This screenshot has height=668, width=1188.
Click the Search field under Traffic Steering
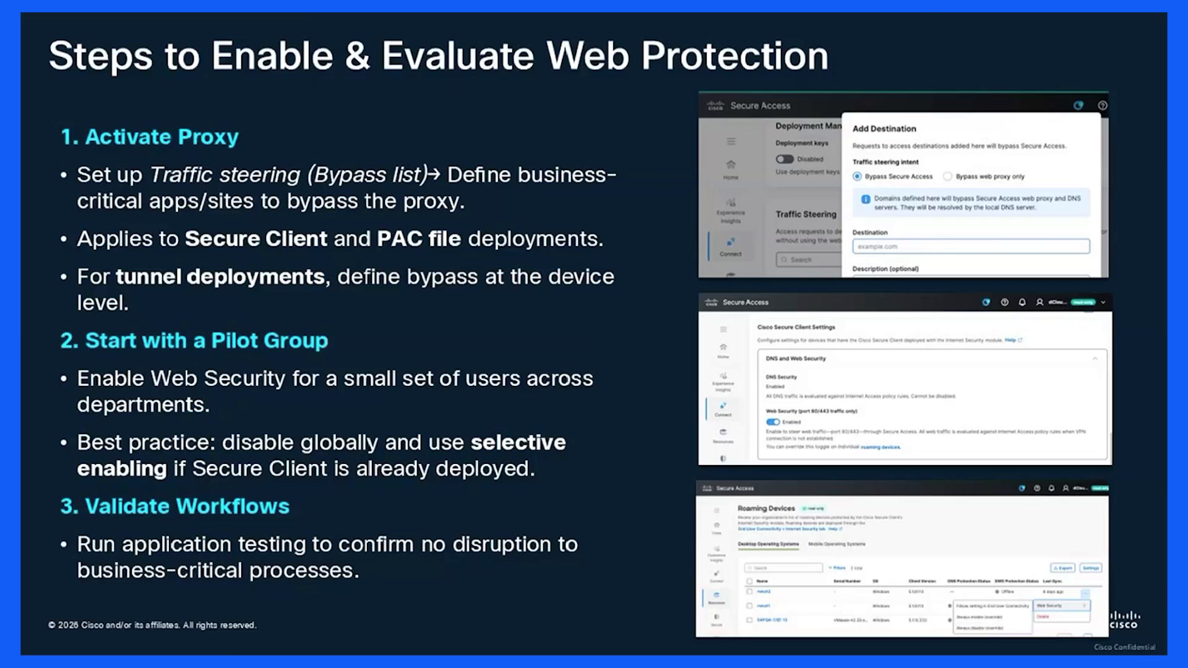click(x=809, y=260)
